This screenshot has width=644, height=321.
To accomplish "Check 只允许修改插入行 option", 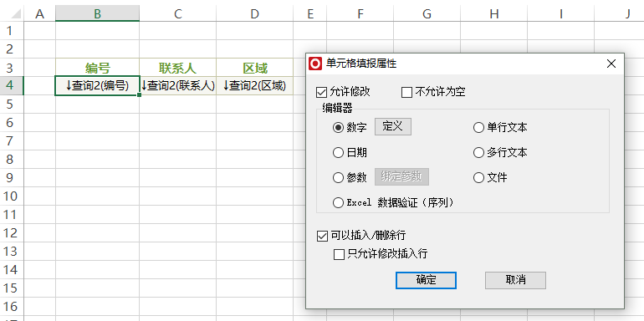I will pos(339,254).
